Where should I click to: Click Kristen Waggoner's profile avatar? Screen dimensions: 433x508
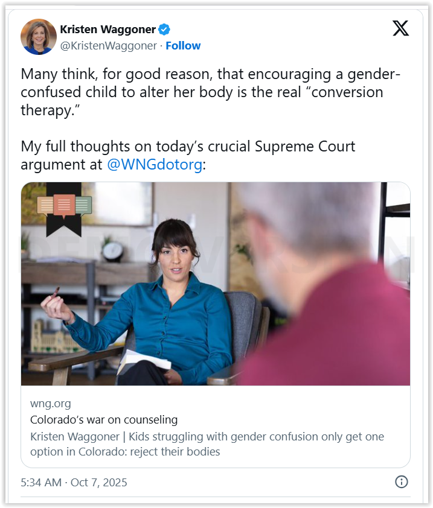(38, 37)
